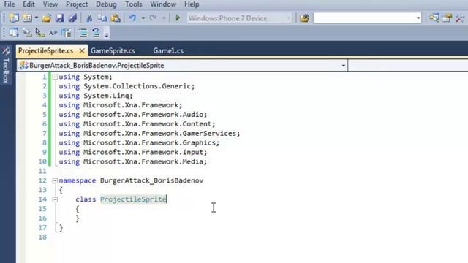This screenshot has height=263, width=468.
Task: Click 'Microsoft.Xna.Framework.Graphics' on line 8
Action: point(150,143)
